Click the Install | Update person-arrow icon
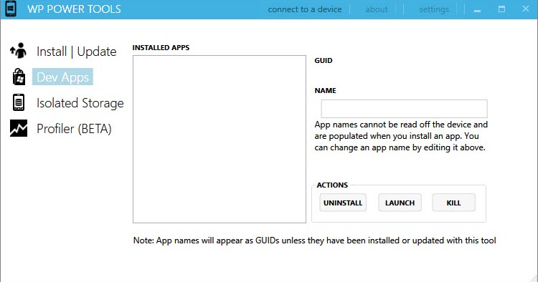The image size is (538, 282). click(19, 51)
